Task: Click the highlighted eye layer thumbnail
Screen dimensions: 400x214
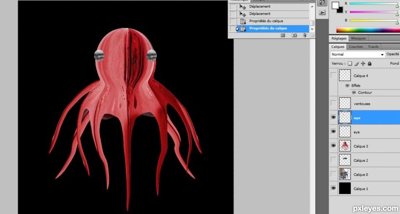Action: 345,117
